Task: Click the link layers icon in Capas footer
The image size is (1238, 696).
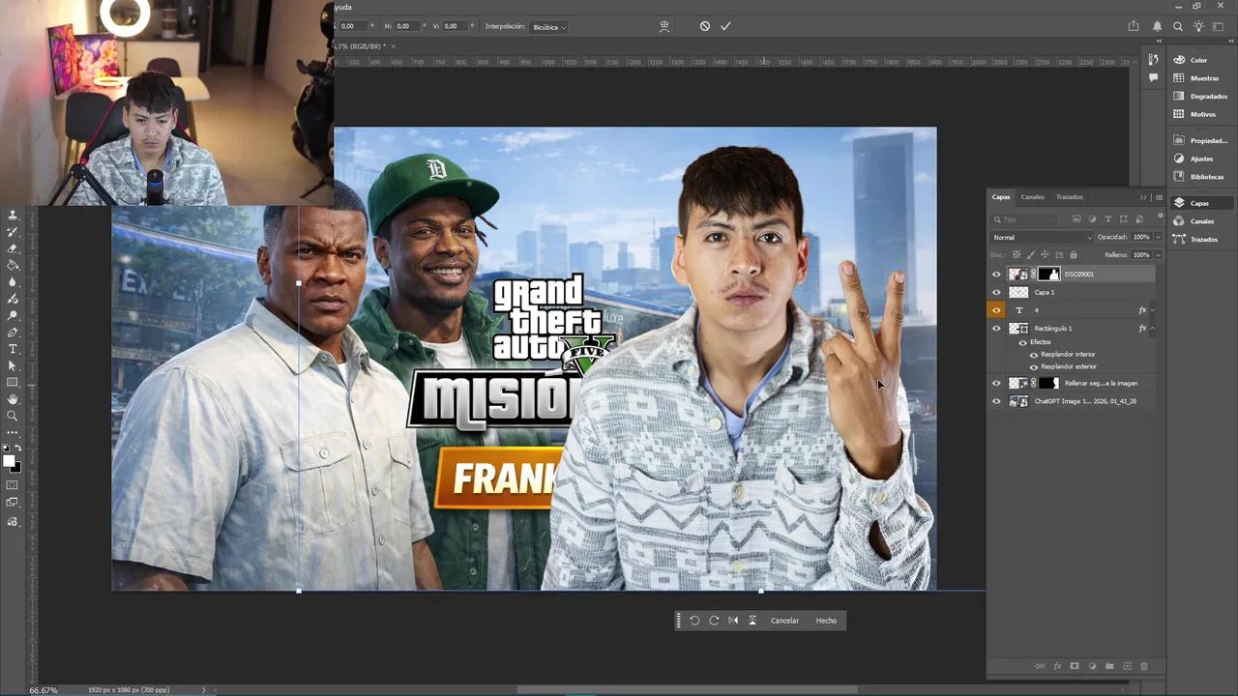Action: coord(1040,666)
